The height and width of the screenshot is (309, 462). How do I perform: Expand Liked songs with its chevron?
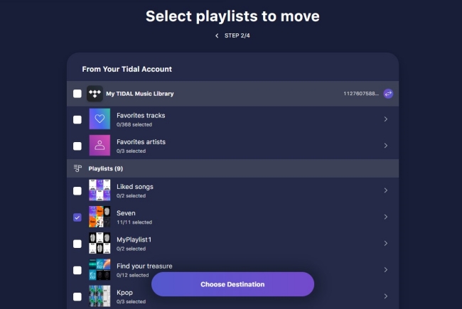(386, 190)
